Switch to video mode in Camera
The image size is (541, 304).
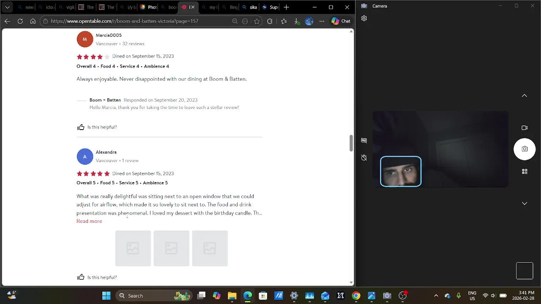525,128
